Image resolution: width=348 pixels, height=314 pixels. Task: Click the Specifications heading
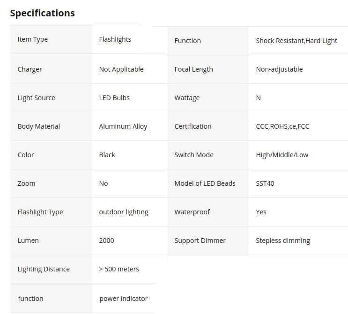coord(42,13)
